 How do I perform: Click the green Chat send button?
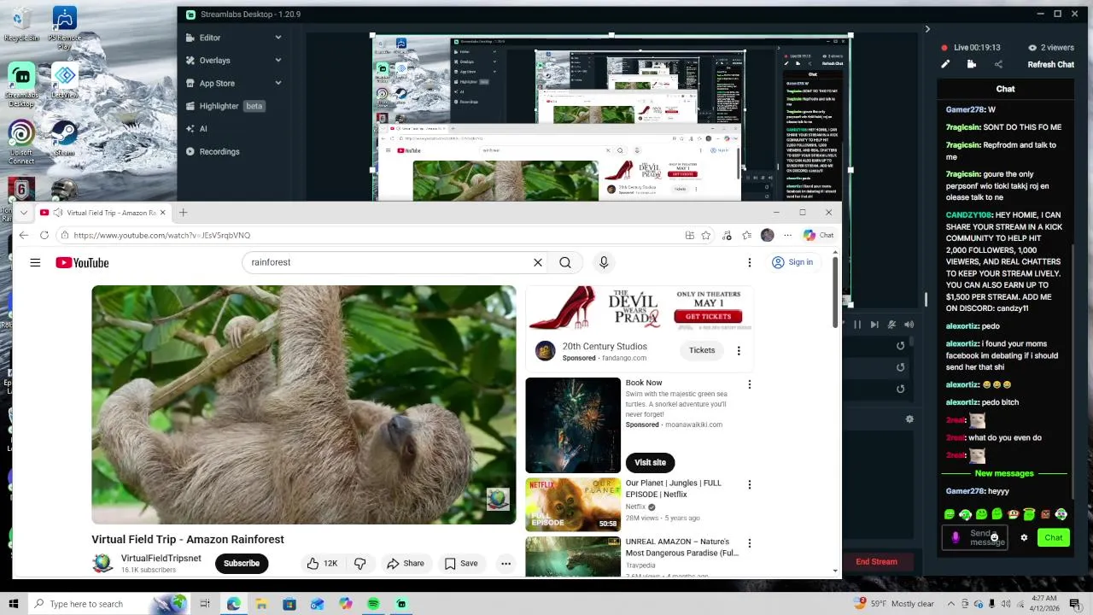pos(1054,537)
